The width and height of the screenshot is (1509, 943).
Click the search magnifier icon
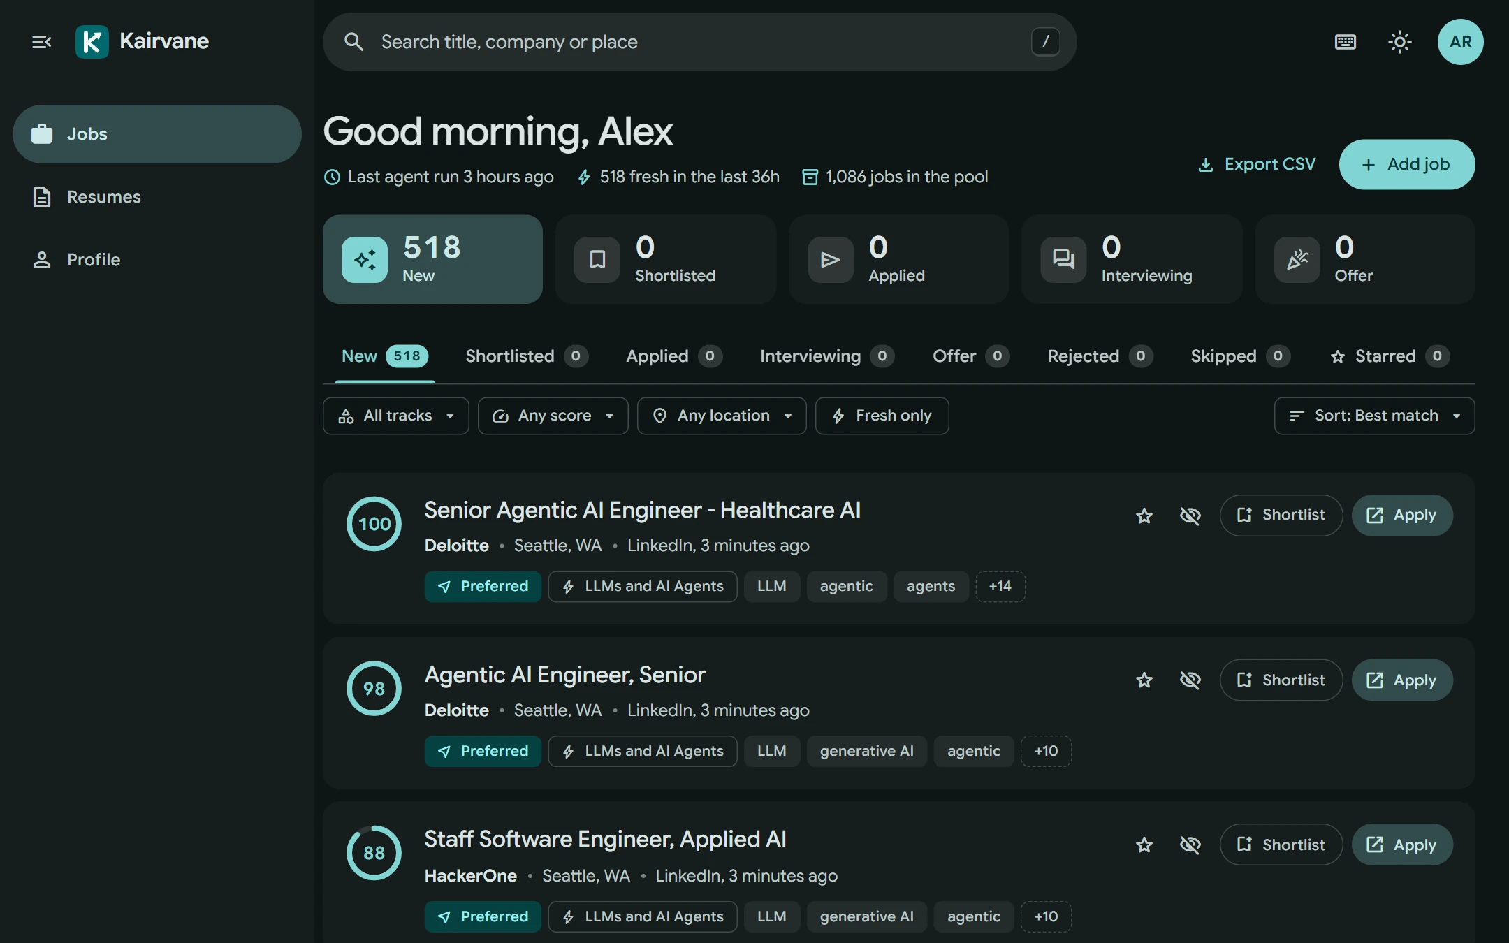[x=354, y=42]
